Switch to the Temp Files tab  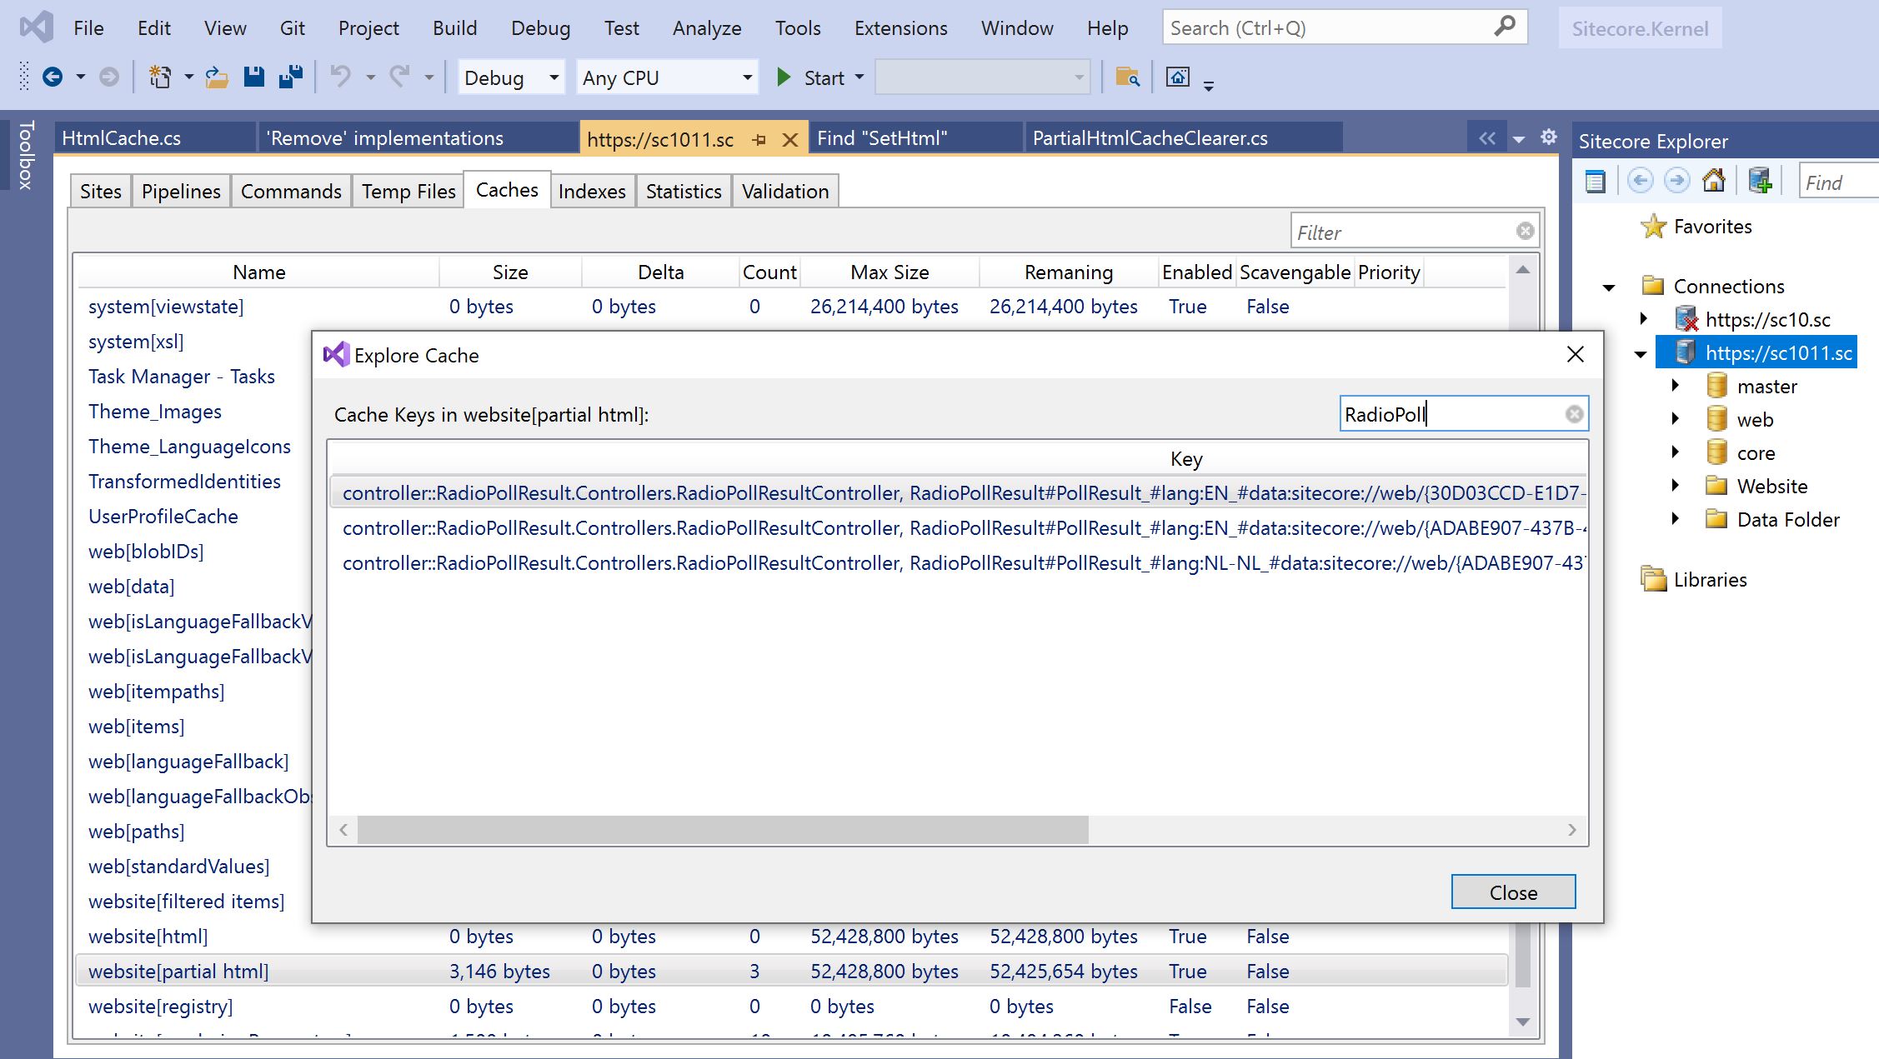click(x=408, y=191)
